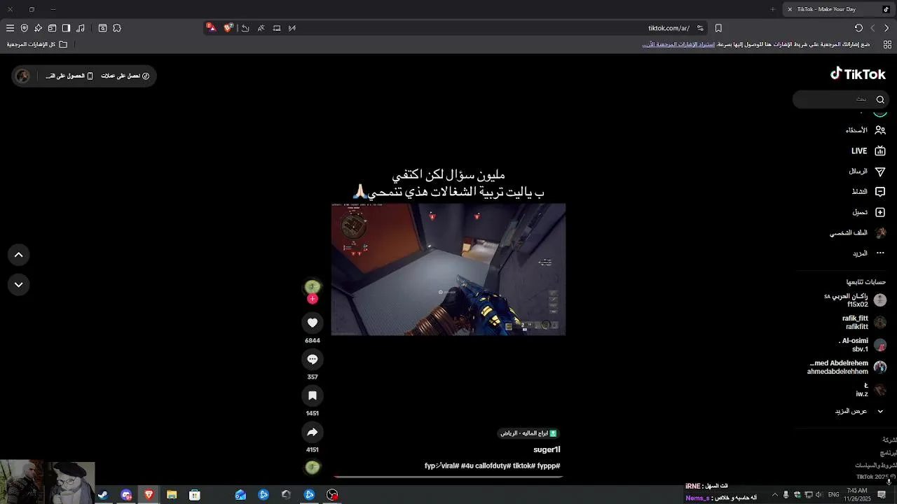
Task: Open followed account ahmedabdelrehem
Action: pos(847,367)
